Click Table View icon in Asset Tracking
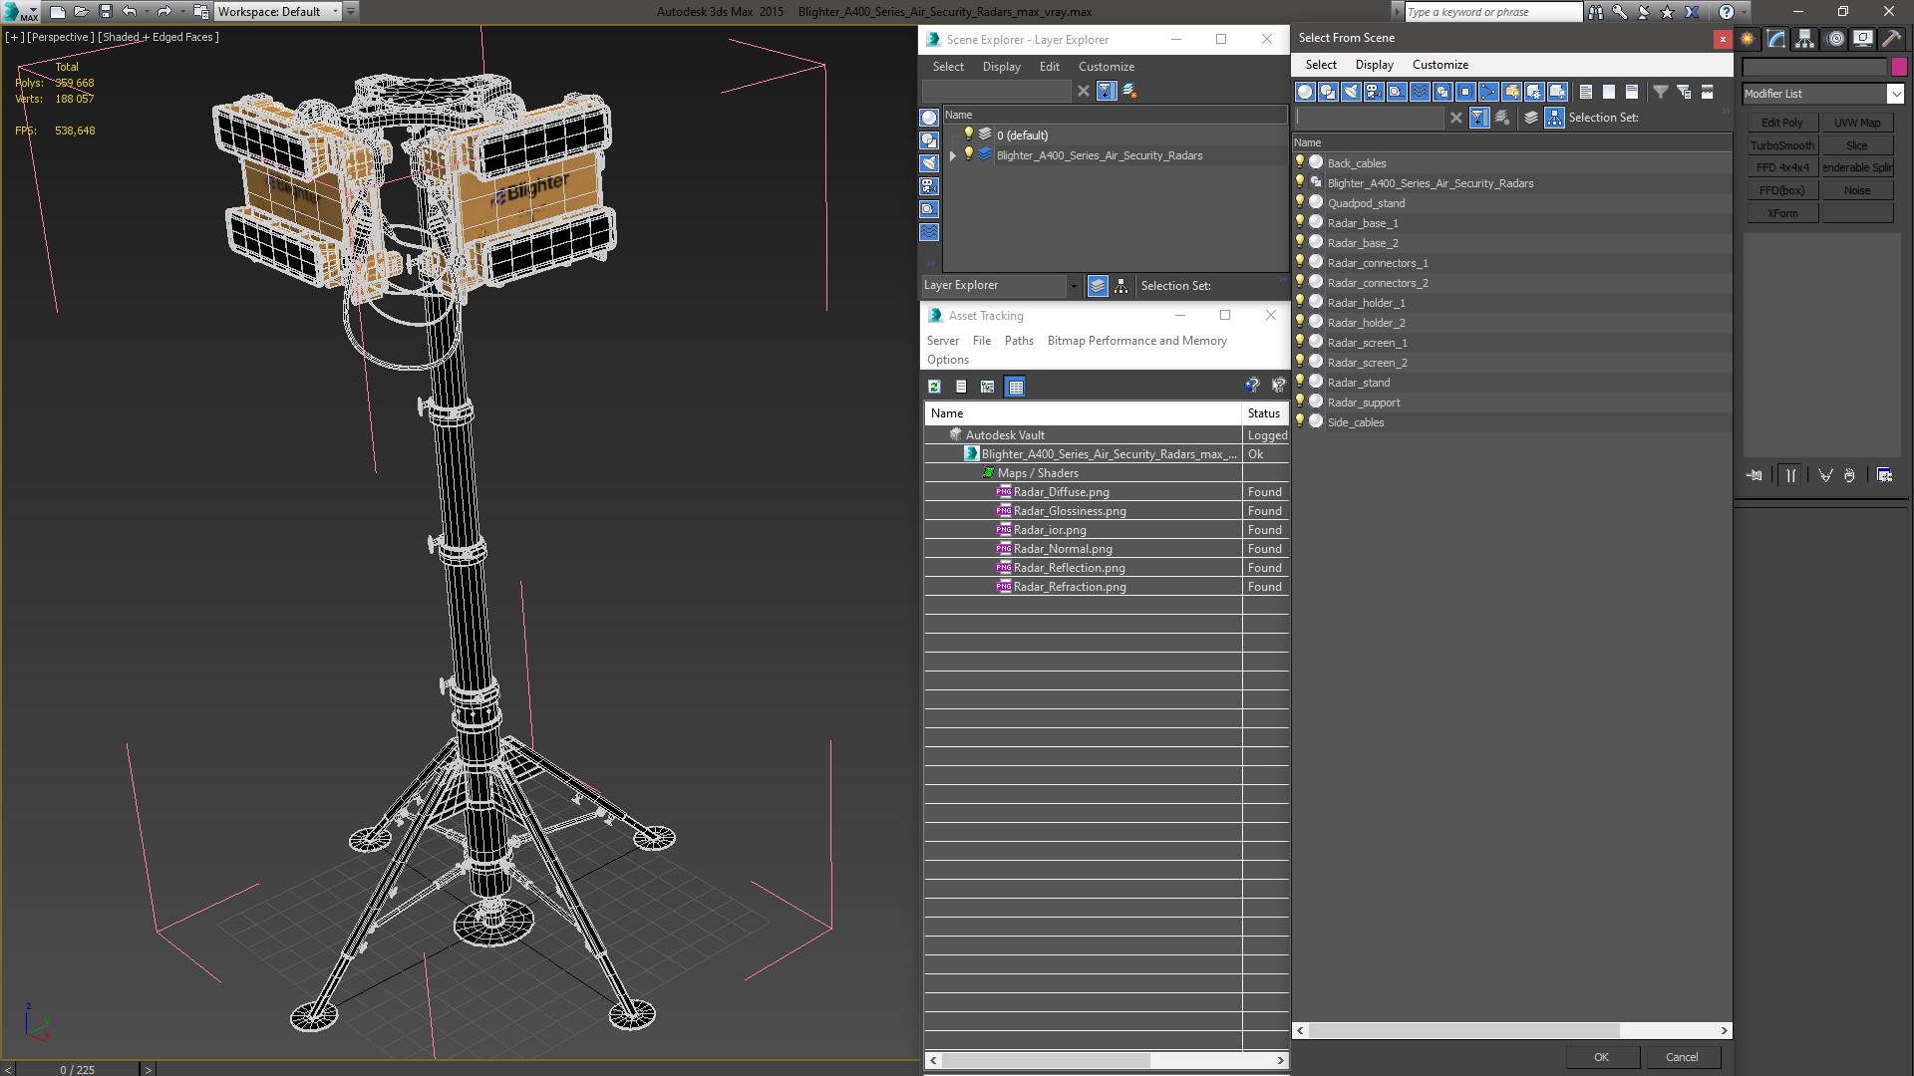Screen dimensions: 1914x1076 (x=1015, y=387)
